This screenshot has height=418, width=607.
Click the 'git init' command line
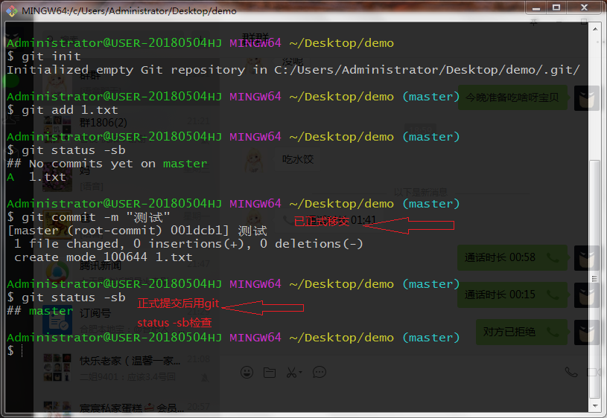[x=44, y=57]
